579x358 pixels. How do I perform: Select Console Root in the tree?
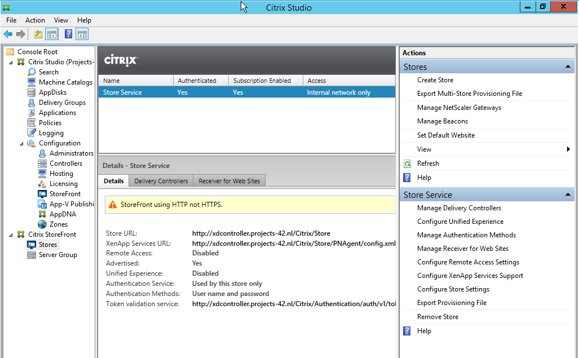click(x=37, y=52)
